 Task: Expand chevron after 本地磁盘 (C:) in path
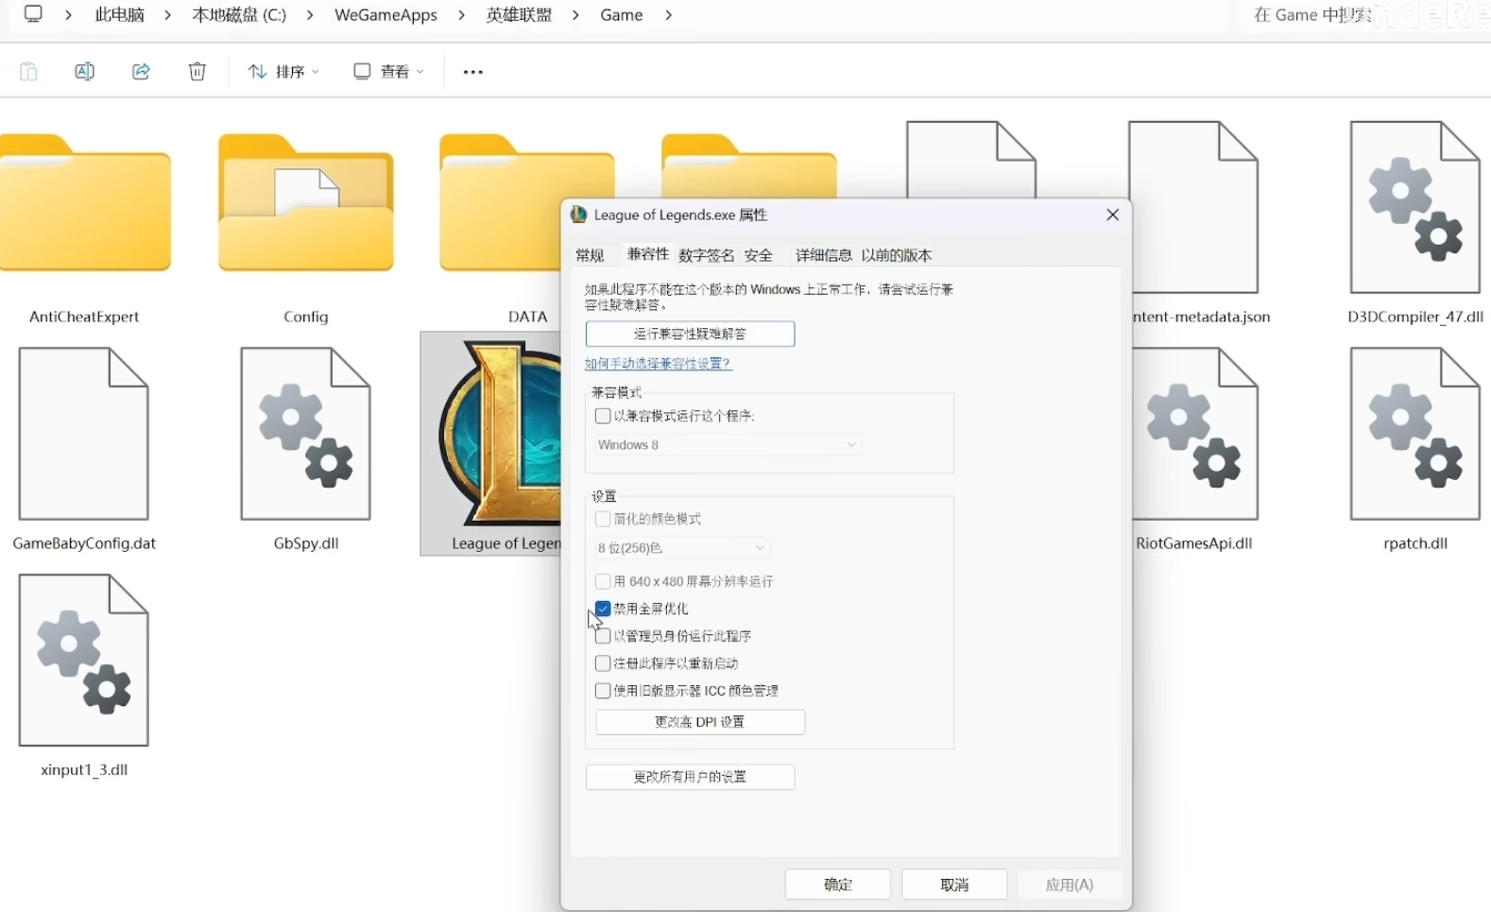(310, 15)
